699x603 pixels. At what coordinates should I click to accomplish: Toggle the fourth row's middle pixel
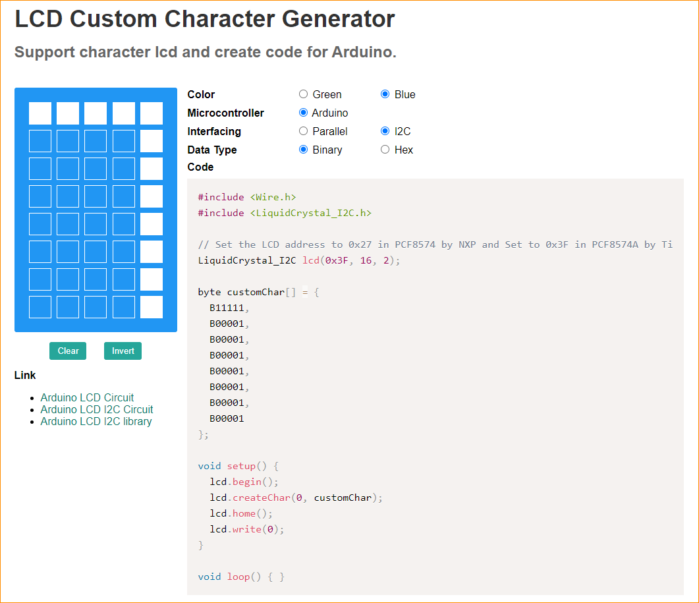coord(96,196)
